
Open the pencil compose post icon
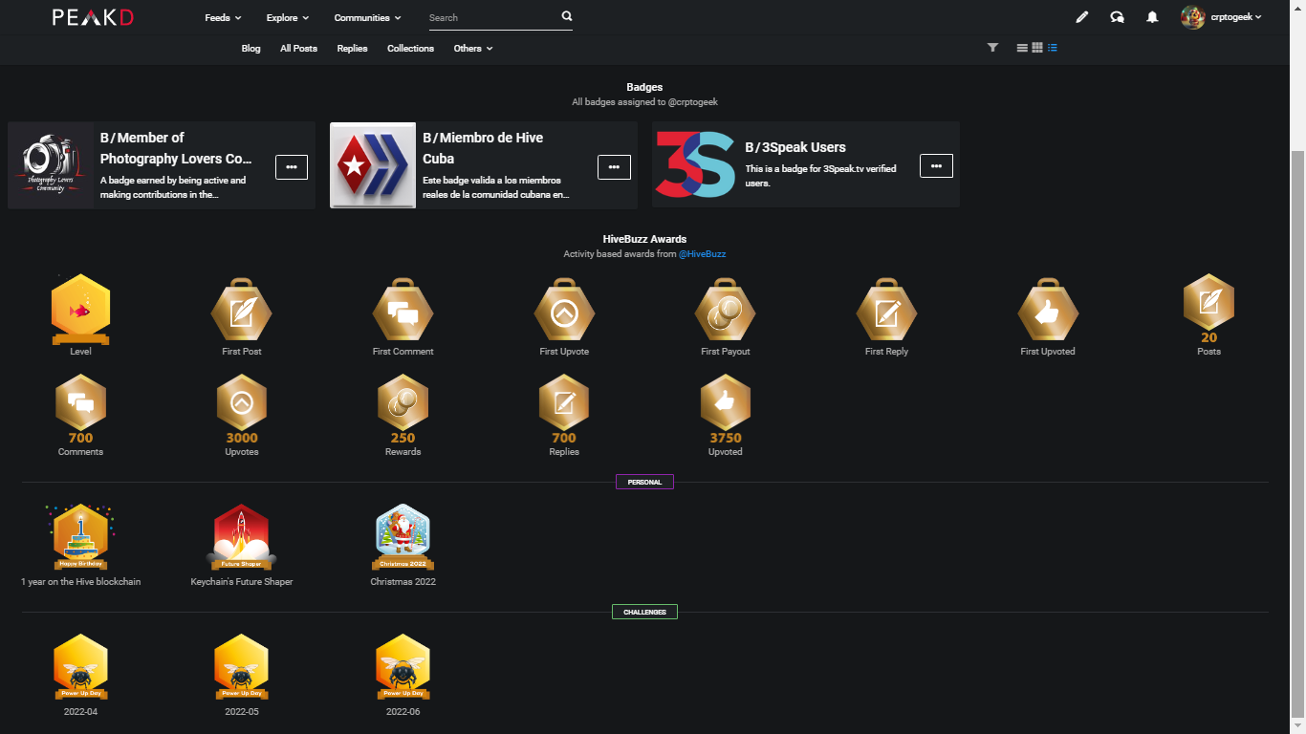tap(1081, 17)
